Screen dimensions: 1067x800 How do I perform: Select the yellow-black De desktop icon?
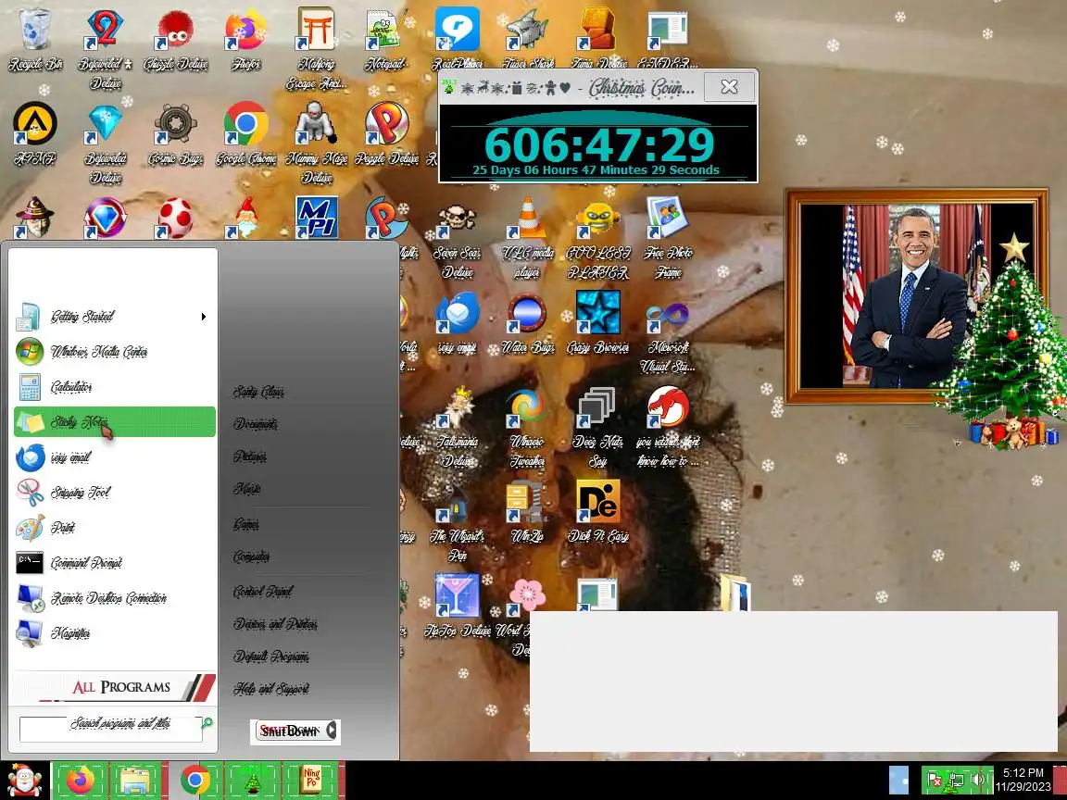[598, 511]
